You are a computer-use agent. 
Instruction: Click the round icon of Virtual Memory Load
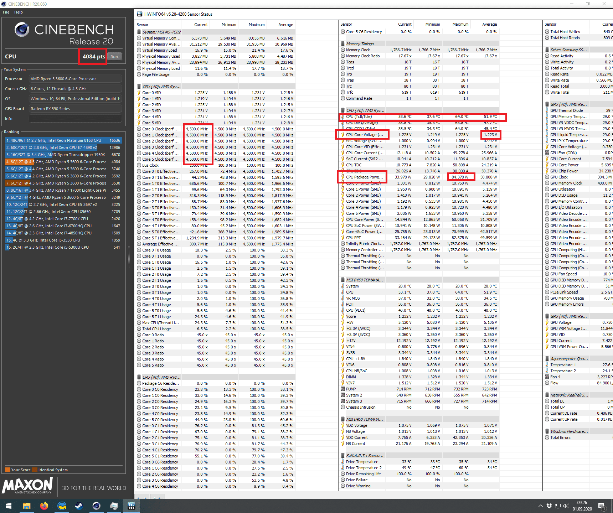tap(139, 50)
